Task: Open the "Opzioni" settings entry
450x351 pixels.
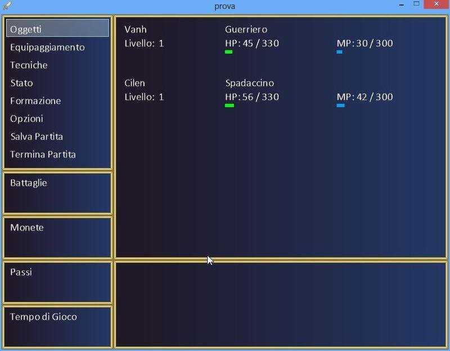Action: [x=25, y=119]
